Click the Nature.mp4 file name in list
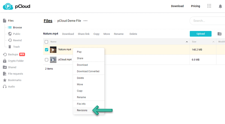 65,49
